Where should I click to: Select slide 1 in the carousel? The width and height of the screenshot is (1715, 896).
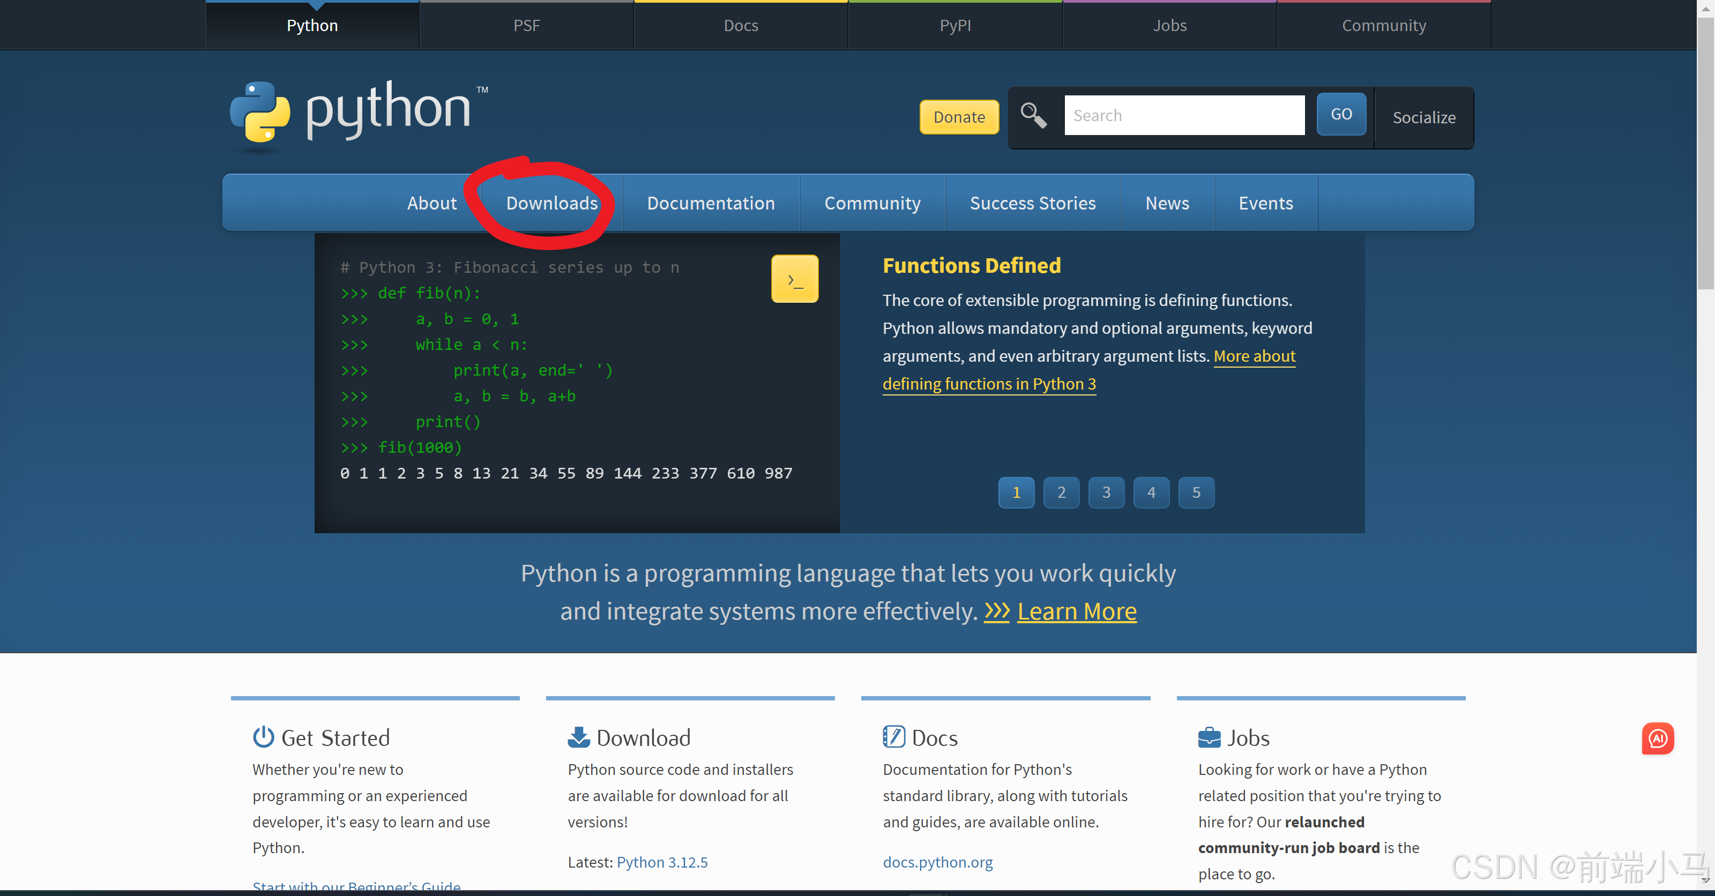point(1016,492)
